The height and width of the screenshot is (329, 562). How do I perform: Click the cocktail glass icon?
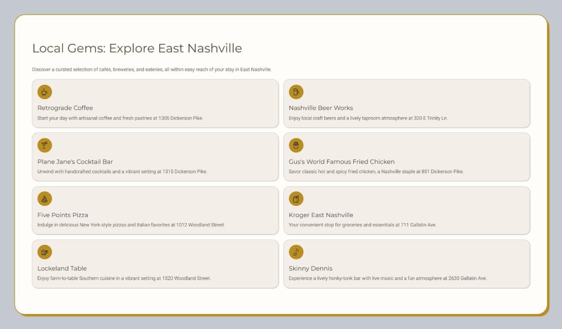click(45, 145)
